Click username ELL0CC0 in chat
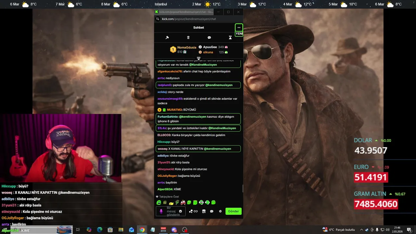Viewport: 416px width, 234px height. pos(164,135)
